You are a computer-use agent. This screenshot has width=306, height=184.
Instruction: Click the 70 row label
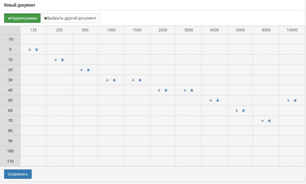(10, 121)
